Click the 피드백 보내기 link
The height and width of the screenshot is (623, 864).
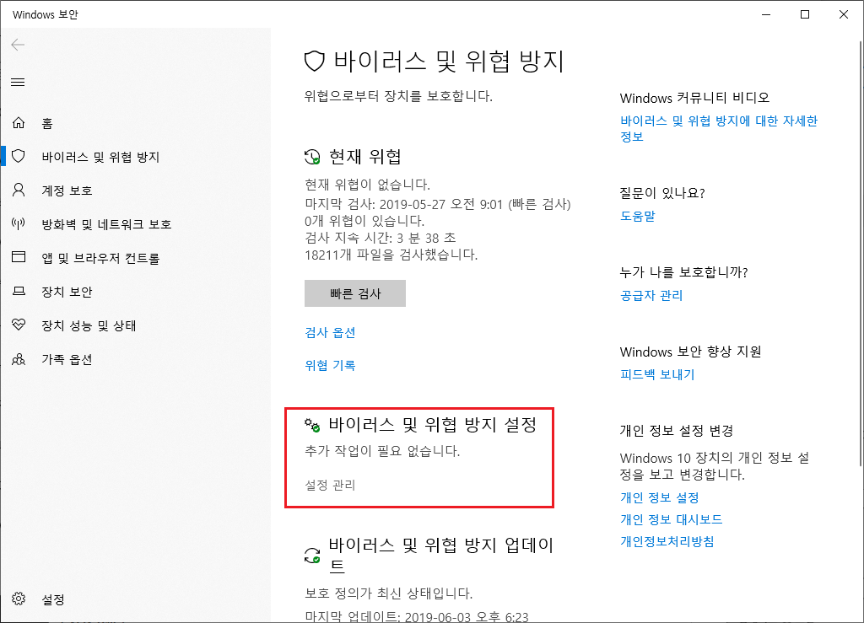coord(657,374)
